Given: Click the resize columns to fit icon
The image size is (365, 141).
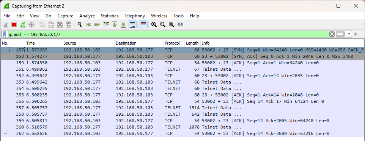Looking at the screenshot, I should (x=180, y=25).
